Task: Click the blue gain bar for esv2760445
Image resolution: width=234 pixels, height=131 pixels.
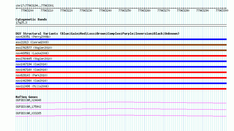Action: point(121,61)
